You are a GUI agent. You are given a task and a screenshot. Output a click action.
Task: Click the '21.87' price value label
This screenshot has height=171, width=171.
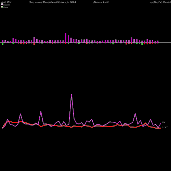coord(165,128)
